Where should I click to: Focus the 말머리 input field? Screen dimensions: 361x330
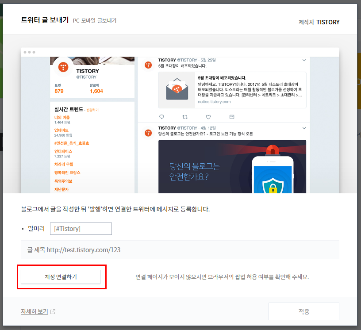[81, 229]
